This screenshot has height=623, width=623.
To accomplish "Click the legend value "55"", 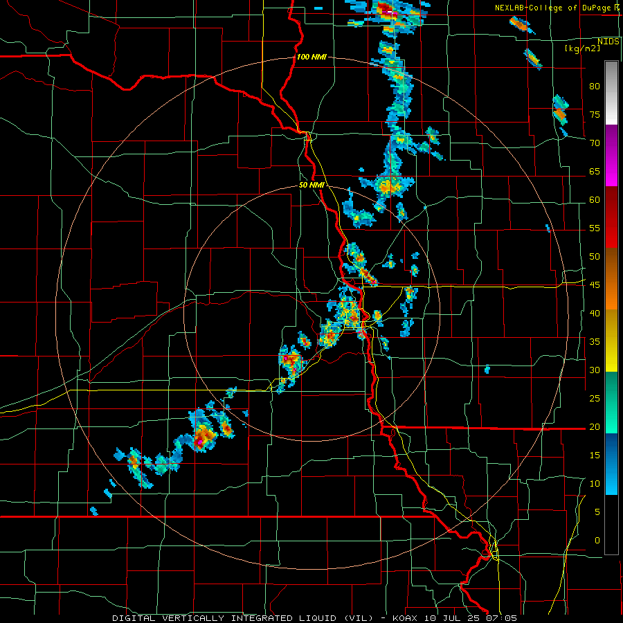I will 595,228.
